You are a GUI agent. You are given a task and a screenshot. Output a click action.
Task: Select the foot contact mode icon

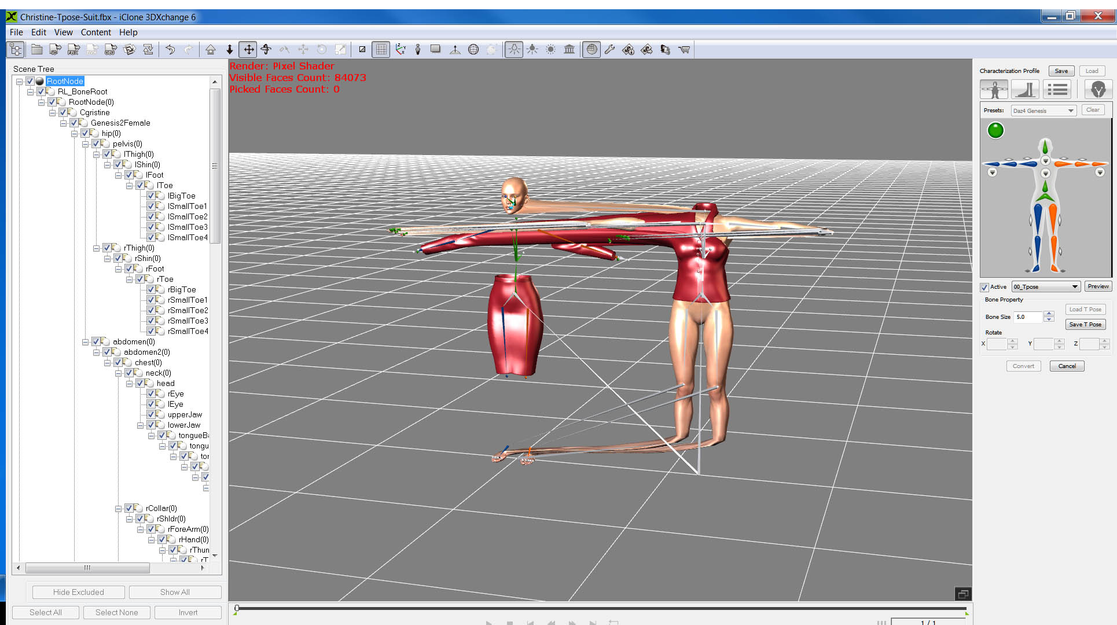1026,90
